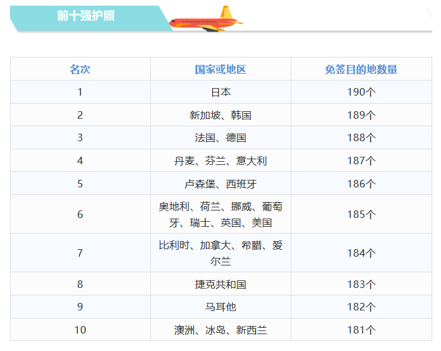
Task: Click rank number 10 in 澳洲 row
Action: [80, 330]
